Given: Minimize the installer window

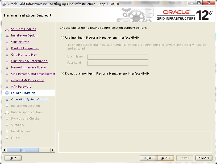Looking at the screenshot, I should (x=192, y=3).
